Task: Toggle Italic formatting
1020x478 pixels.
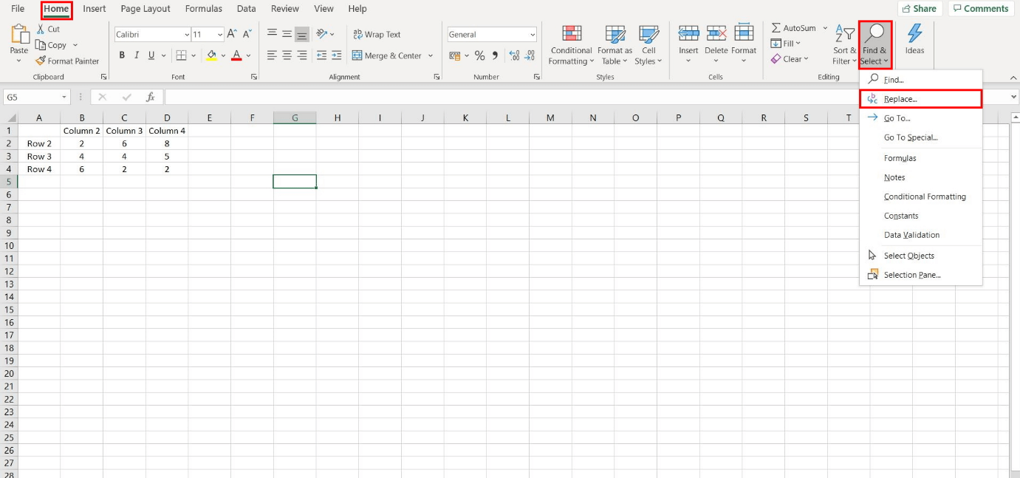Action: coord(137,55)
